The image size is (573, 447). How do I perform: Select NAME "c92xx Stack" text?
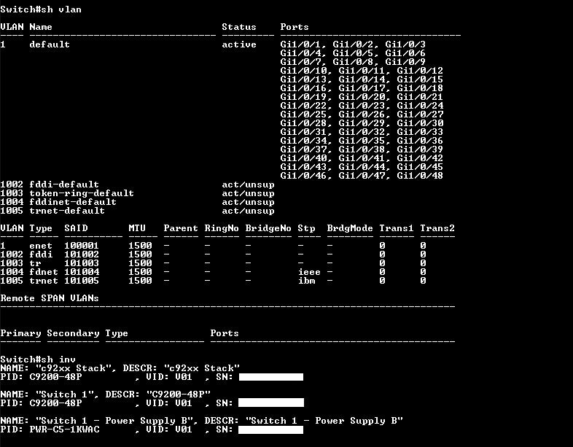pos(73,368)
